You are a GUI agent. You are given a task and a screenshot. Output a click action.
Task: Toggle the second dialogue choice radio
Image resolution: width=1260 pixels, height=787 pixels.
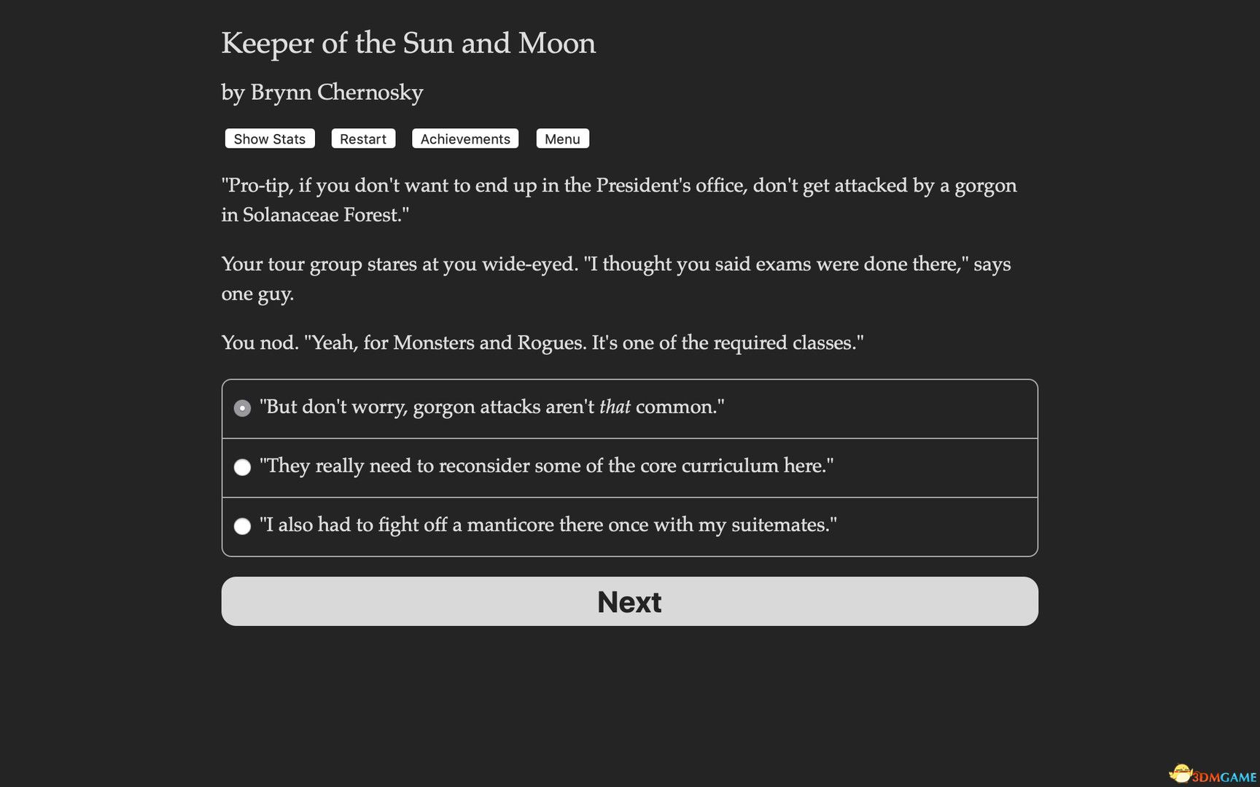[x=242, y=467]
